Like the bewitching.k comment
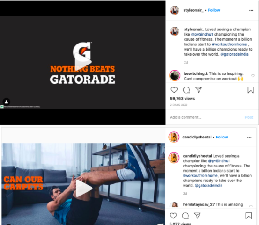 pyautogui.click(x=253, y=76)
